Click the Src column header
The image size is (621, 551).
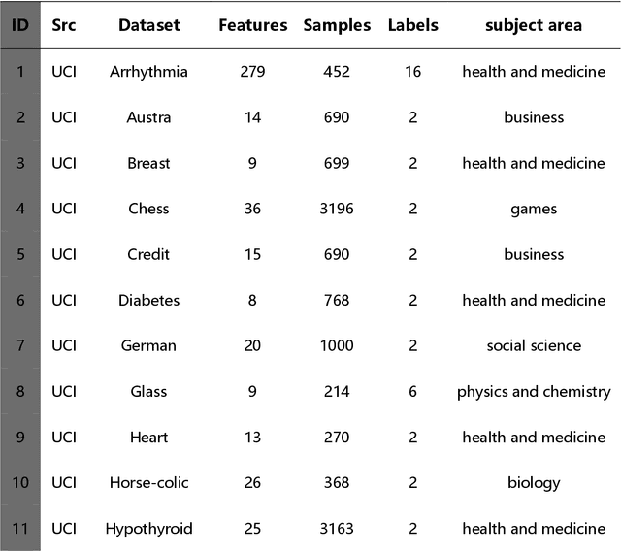(64, 25)
